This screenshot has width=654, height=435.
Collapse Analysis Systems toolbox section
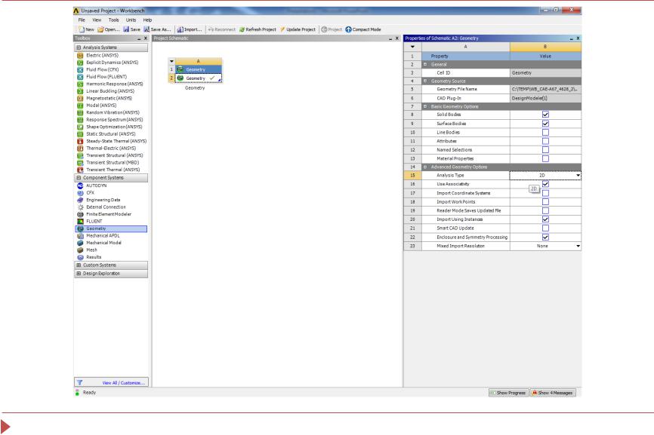(79, 47)
